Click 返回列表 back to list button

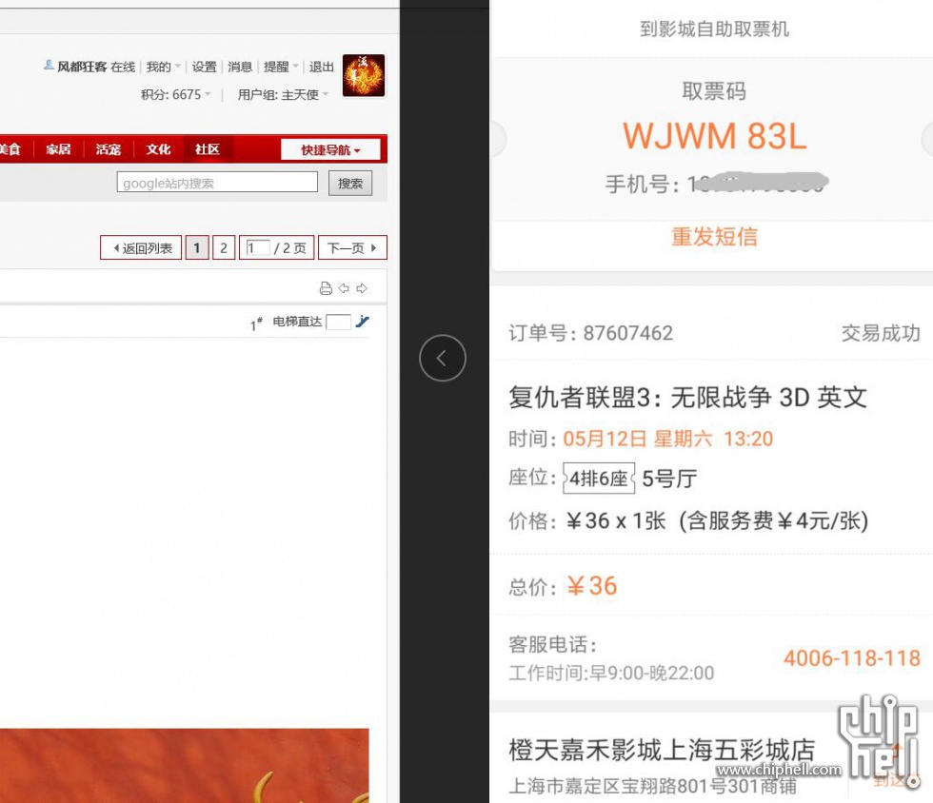[141, 247]
